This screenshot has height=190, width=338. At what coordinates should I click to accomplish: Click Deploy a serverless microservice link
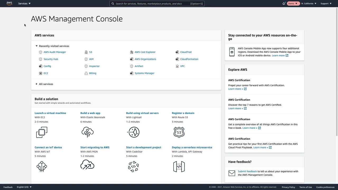192,148
